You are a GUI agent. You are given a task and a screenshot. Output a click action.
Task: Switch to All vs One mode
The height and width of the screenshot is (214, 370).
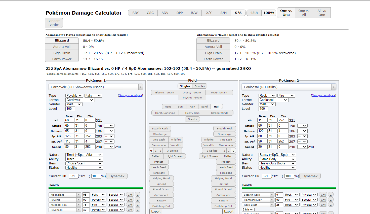pyautogui.click(x=322, y=13)
